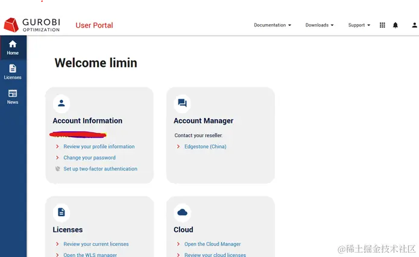This screenshot has height=257, width=419.
Task: Open Change your password link
Action: [x=89, y=158]
